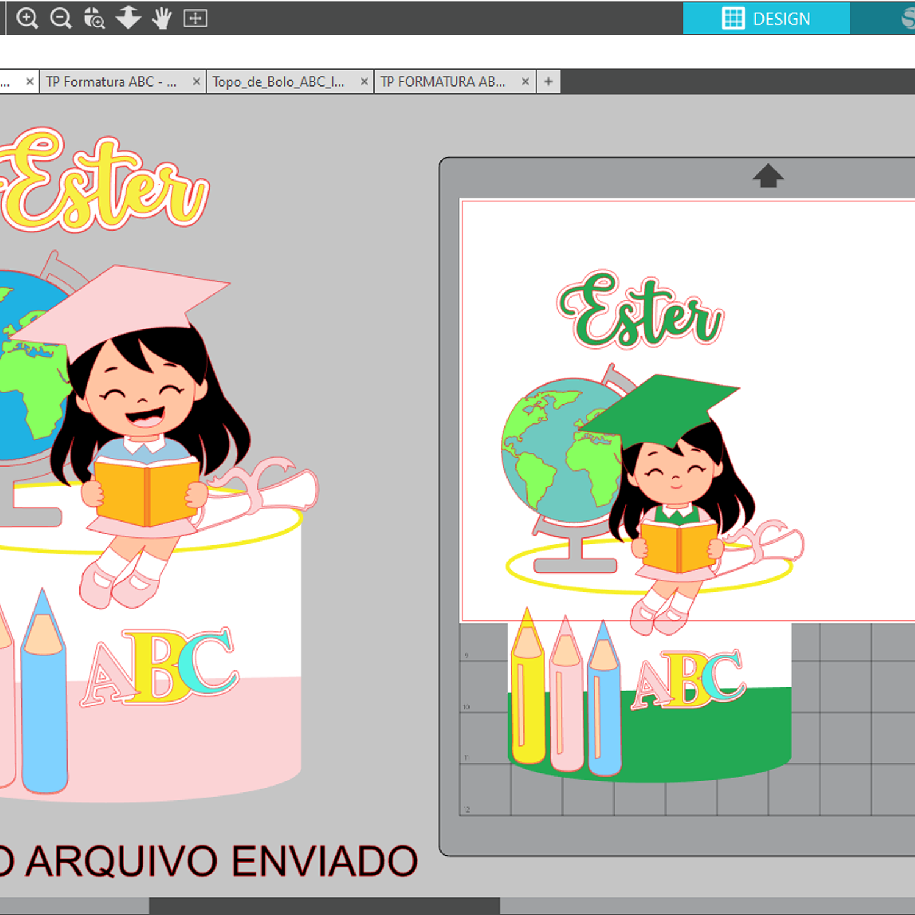Image resolution: width=915 pixels, height=915 pixels.
Task: Select the Zoom Out tool
Action: pos(60,18)
